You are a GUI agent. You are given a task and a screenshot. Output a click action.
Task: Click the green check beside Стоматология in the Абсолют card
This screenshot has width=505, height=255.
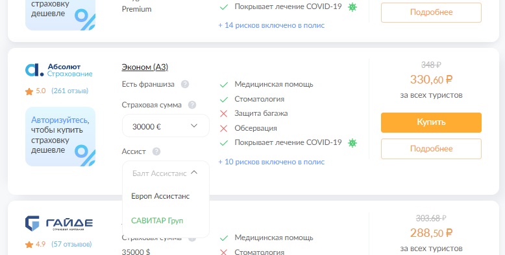(224, 100)
